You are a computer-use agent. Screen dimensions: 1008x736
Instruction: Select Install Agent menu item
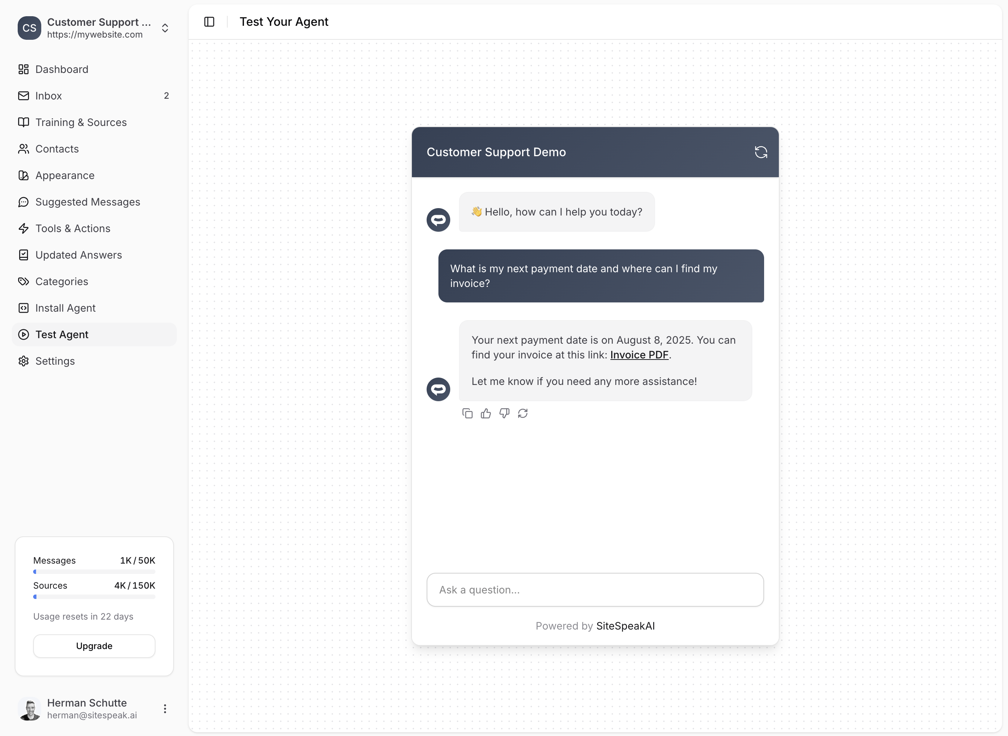point(65,308)
